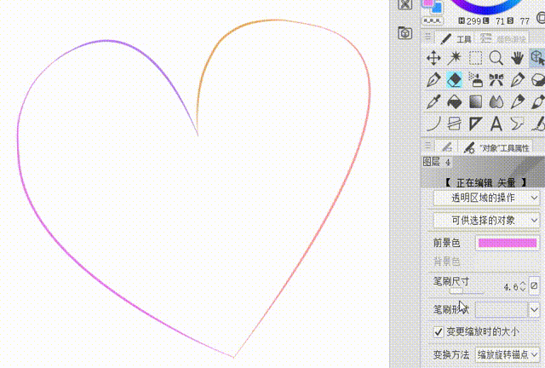Select the rectangular selection marquee tool

(x=475, y=58)
